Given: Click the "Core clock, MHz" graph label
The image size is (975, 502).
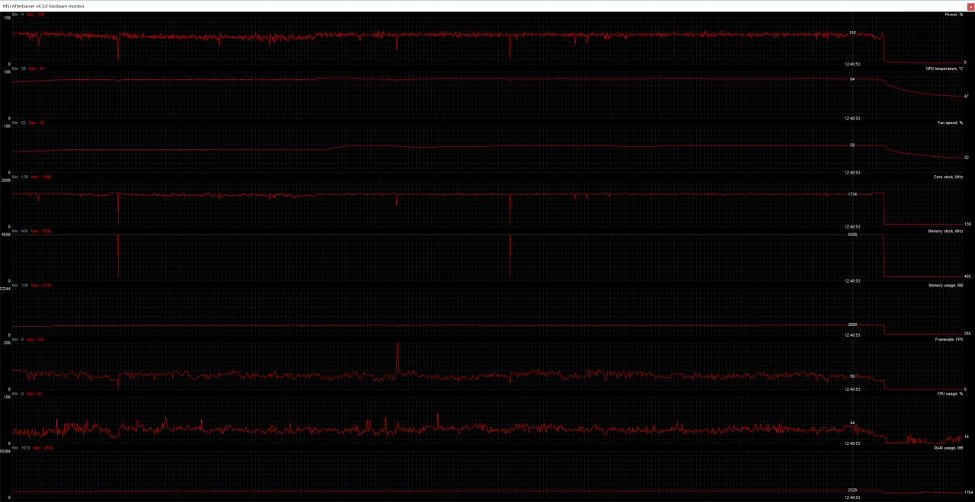Looking at the screenshot, I should 948,177.
